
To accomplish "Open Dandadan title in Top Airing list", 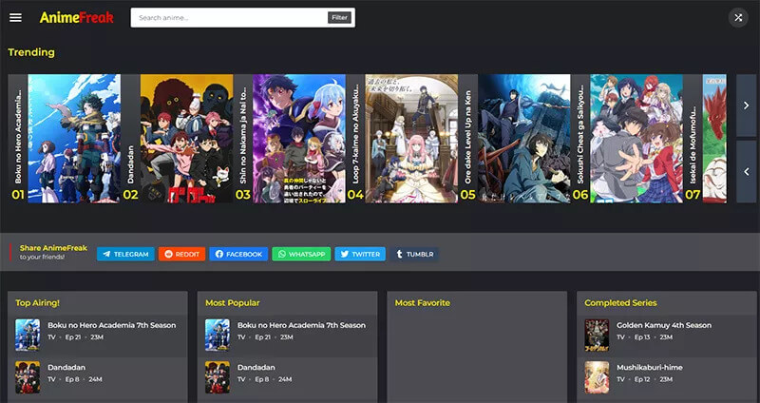I will pos(66,367).
